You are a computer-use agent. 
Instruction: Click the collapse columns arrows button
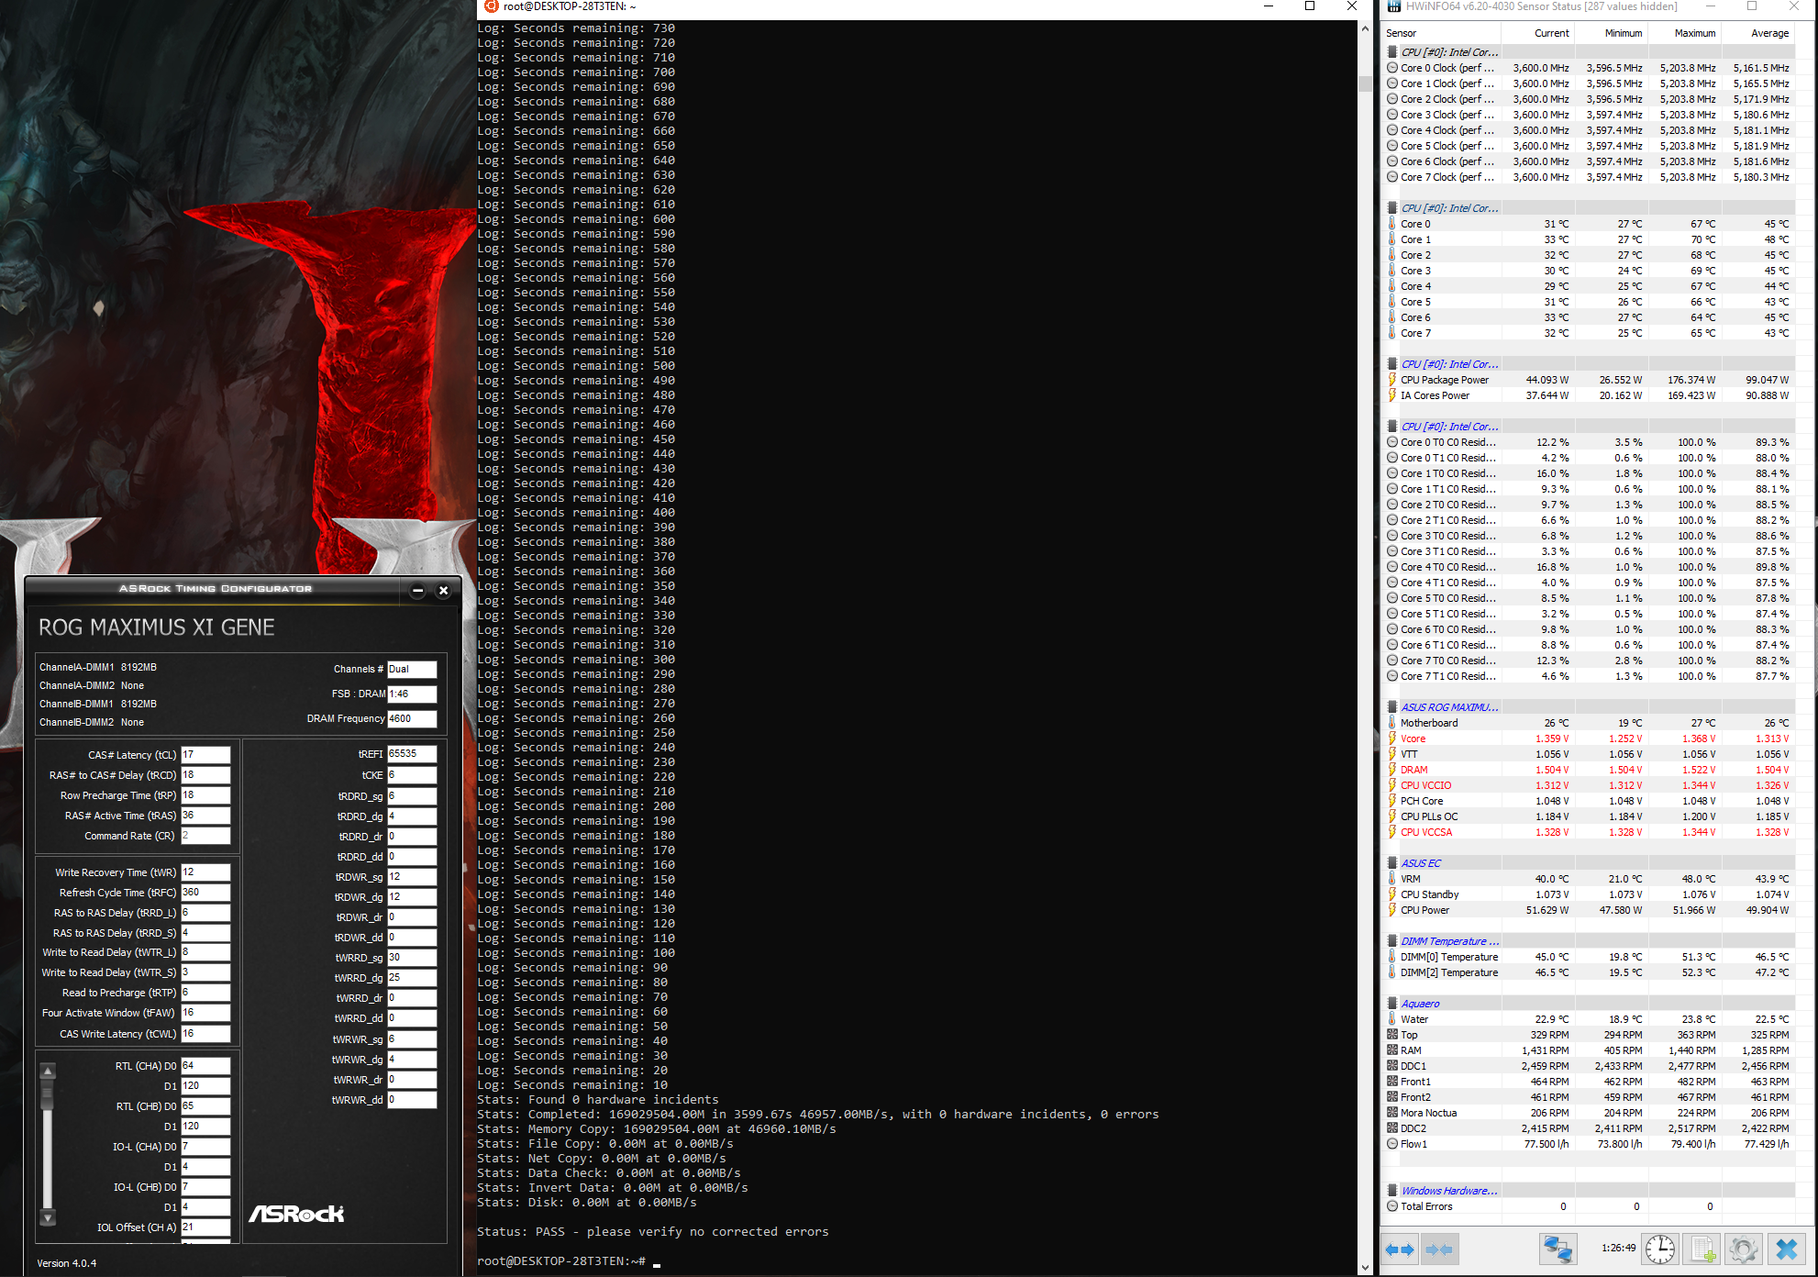[1440, 1249]
